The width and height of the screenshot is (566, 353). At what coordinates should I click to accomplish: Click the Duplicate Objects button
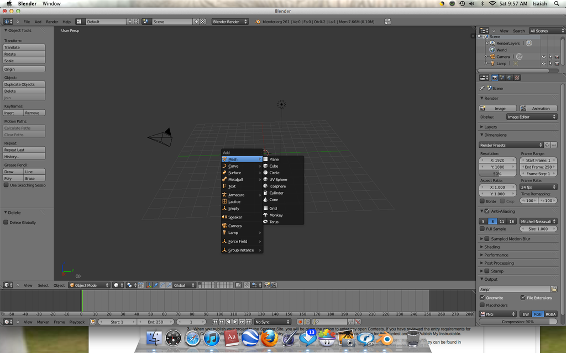[x=24, y=84]
